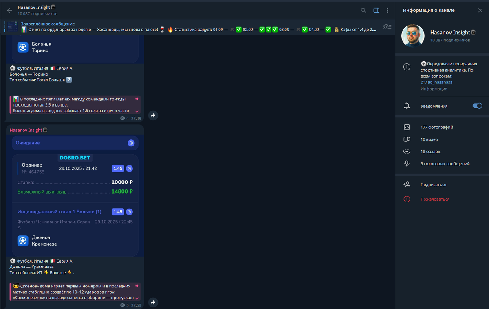The width and height of the screenshot is (489, 309).
Task: Click the '14800 ₽' possible winnings value
Action: pos(122,191)
